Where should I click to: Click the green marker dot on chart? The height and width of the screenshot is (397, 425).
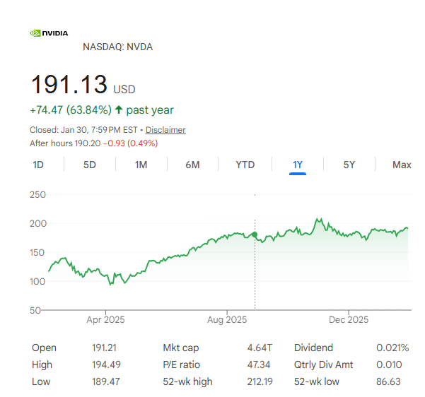(255, 234)
